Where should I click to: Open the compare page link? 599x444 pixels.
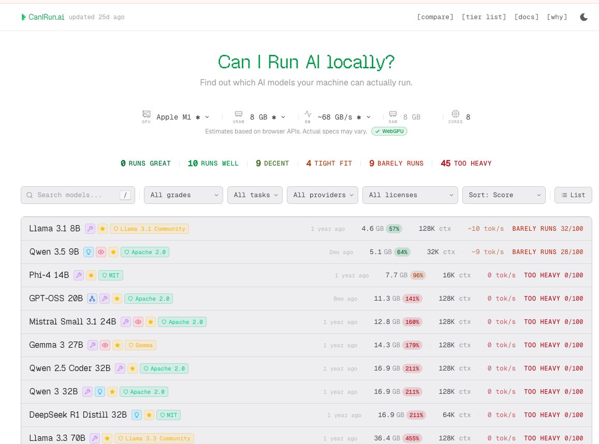tap(435, 17)
